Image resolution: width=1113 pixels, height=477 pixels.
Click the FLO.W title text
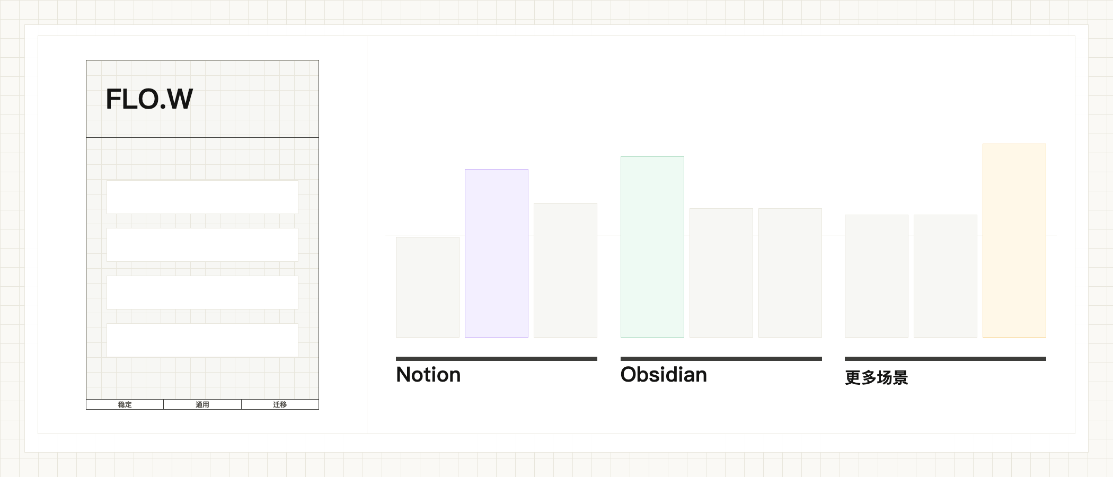[x=149, y=99]
